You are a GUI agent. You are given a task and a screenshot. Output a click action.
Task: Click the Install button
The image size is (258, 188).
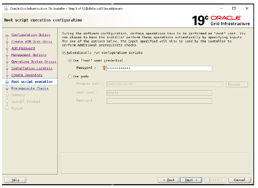point(215,180)
